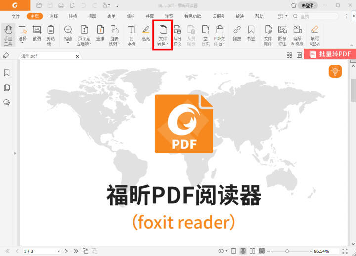Enable continuous facing view in status bar

(x=262, y=251)
